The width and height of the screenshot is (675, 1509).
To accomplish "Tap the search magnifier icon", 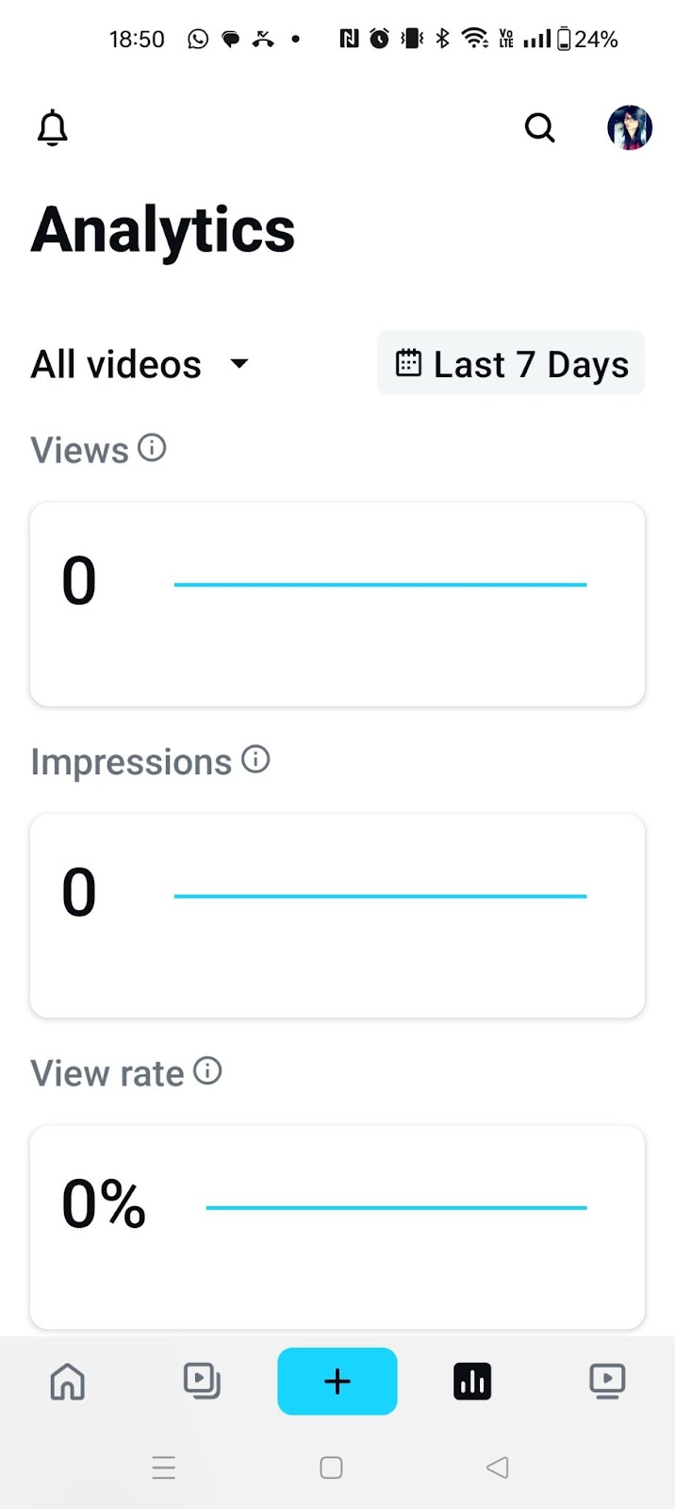I will click(x=539, y=127).
